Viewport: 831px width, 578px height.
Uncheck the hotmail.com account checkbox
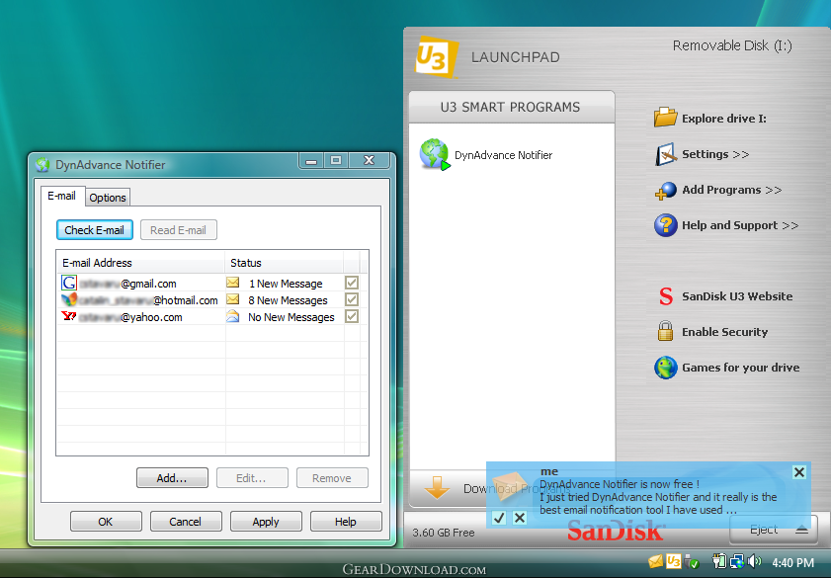(352, 299)
